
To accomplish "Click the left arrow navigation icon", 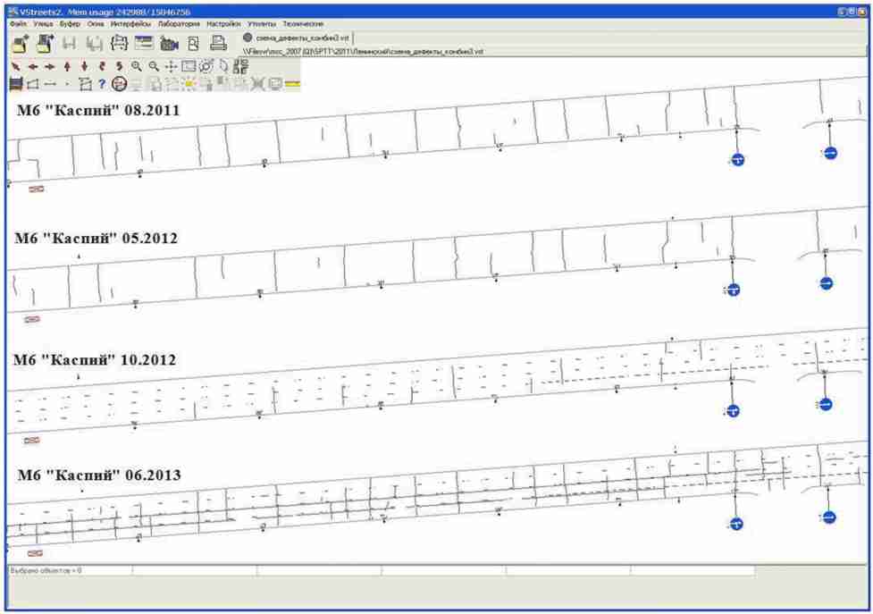I will [33, 67].
